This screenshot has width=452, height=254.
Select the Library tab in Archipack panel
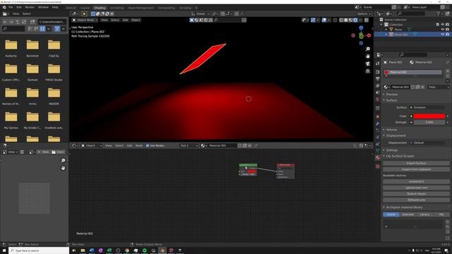[424, 214]
